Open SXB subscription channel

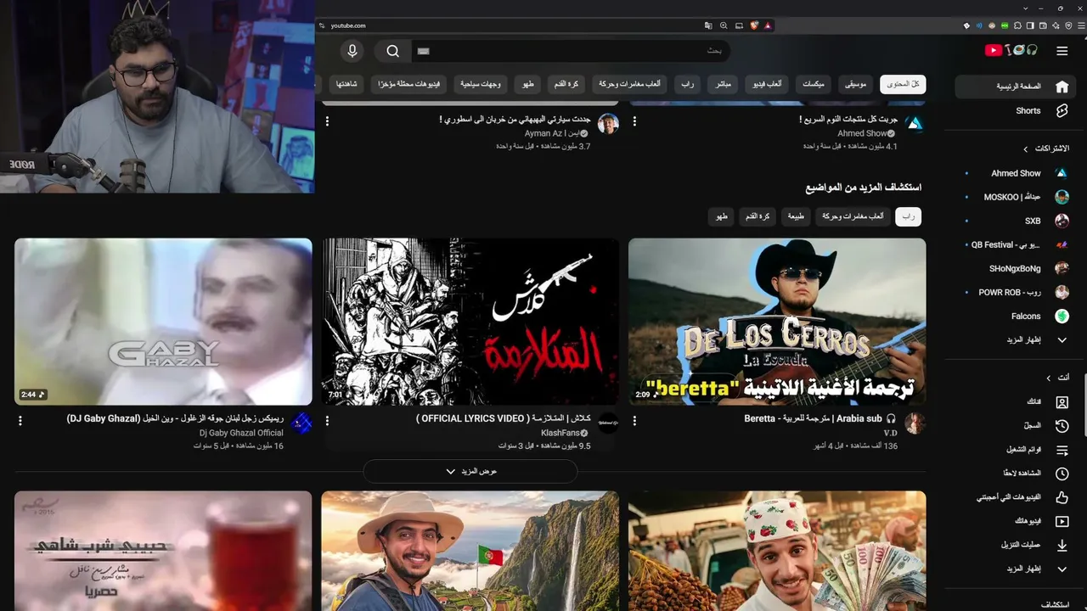pos(1016,221)
